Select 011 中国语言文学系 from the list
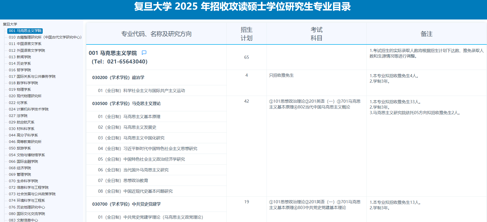This screenshot has height=222, width=487. pyautogui.click(x=25, y=44)
